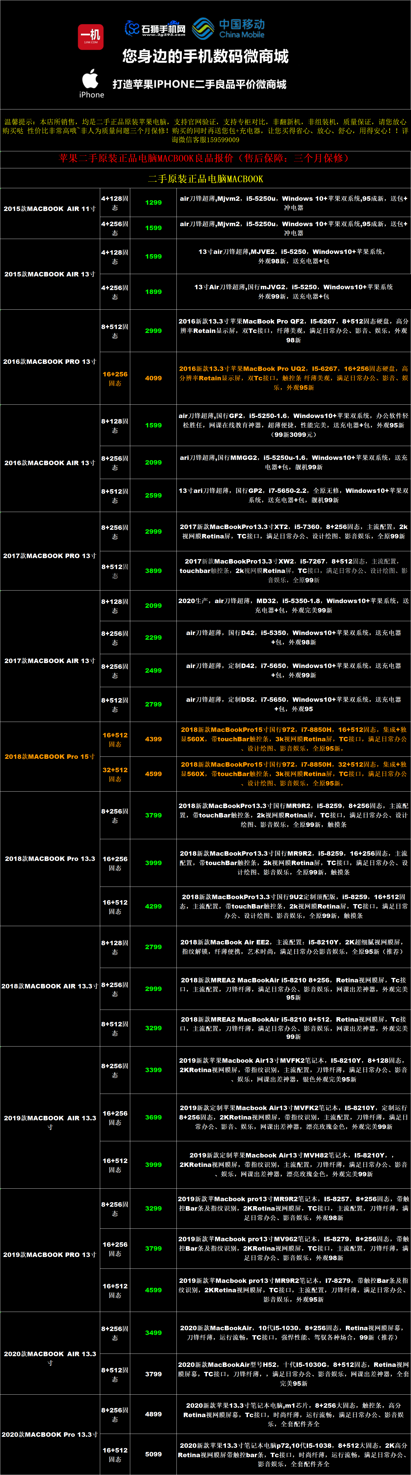411x1475 pixels.
Task: Click the description mentioning MJVE2
Action: click(x=293, y=256)
